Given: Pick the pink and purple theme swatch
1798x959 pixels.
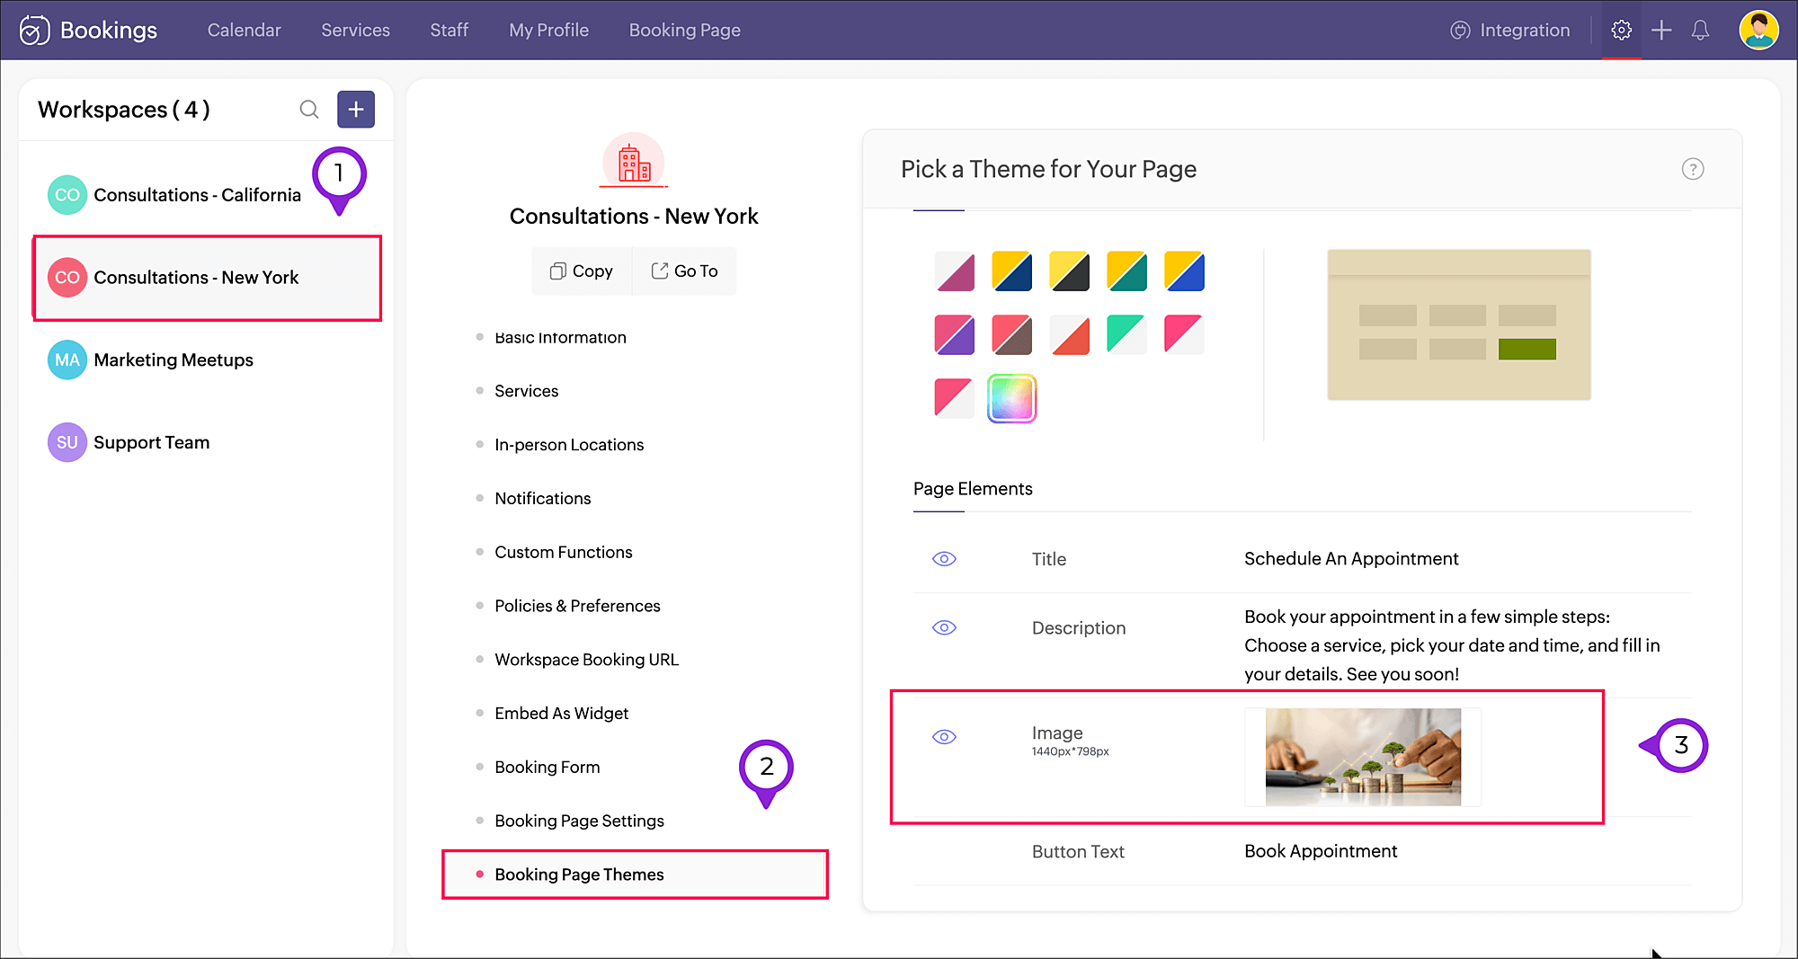Looking at the screenshot, I should point(955,335).
